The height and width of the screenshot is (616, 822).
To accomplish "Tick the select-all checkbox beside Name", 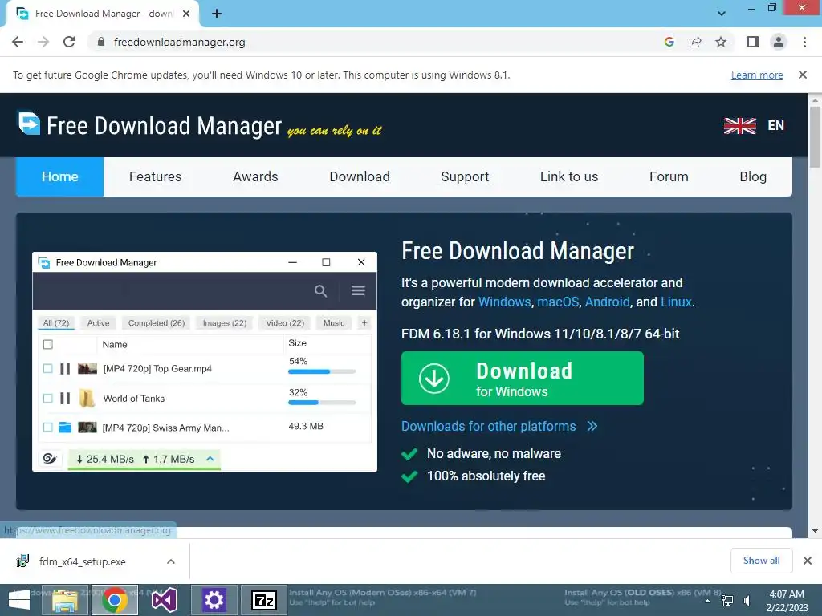I will [47, 345].
